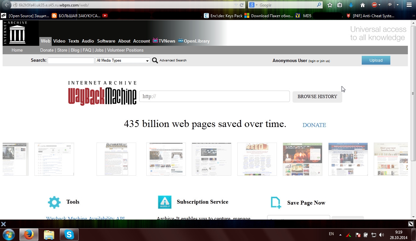Click the Wayback http:// URL field
The width and height of the screenshot is (416, 241).
point(214,96)
